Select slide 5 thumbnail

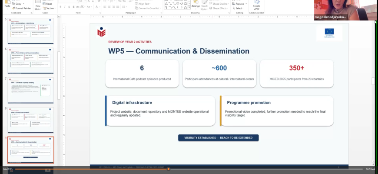[x=30, y=31]
